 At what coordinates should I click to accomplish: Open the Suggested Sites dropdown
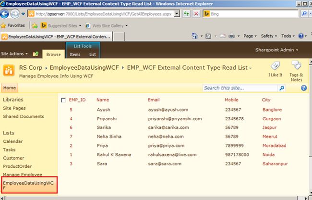pyautogui.click(x=61, y=25)
